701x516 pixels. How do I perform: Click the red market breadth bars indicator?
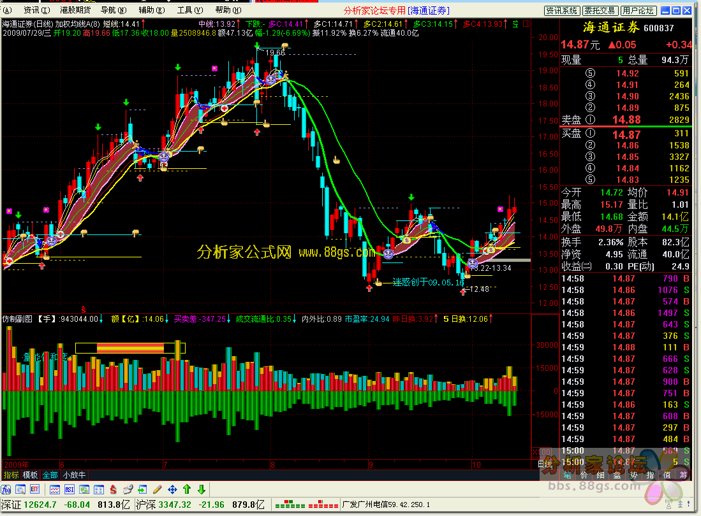pyautogui.click(x=323, y=505)
